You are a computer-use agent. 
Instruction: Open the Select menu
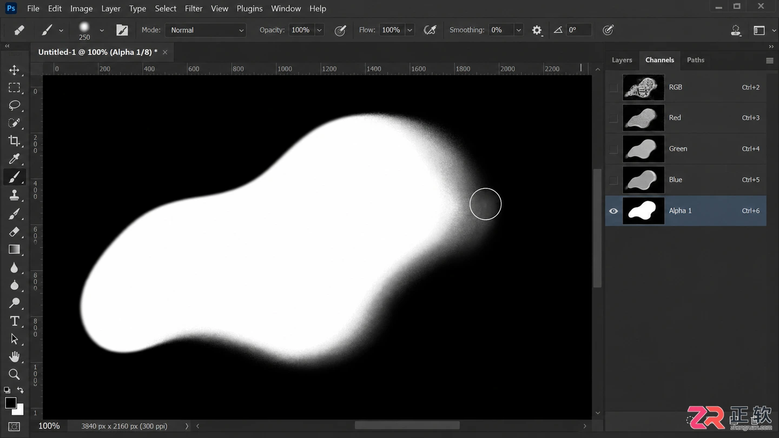pyautogui.click(x=166, y=9)
